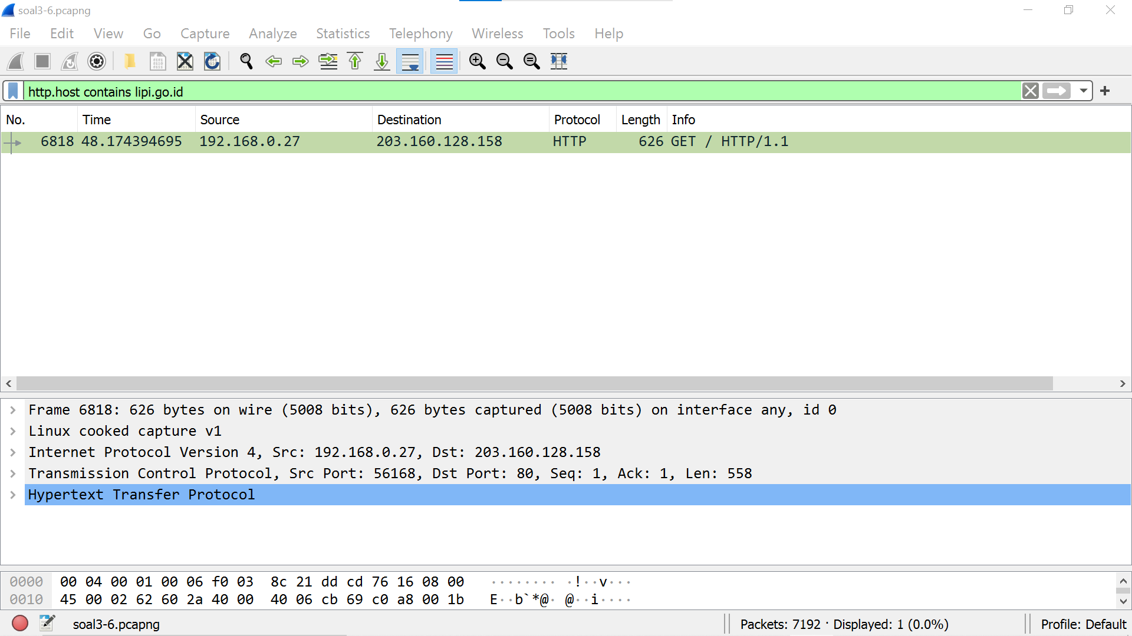Toggle auto-scroll during live capture
Viewport: 1132px width, 636px height.
click(x=410, y=61)
